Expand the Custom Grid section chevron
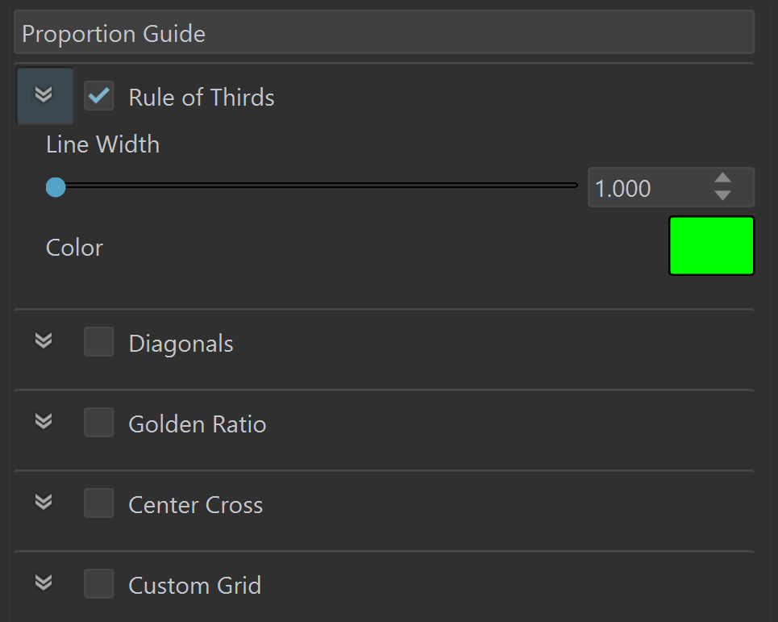The image size is (778, 622). coord(44,582)
